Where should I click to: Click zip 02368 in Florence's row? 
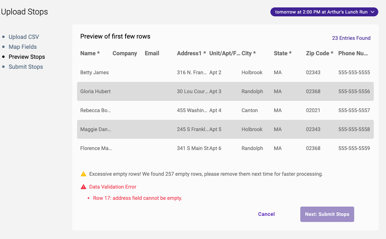(313, 148)
